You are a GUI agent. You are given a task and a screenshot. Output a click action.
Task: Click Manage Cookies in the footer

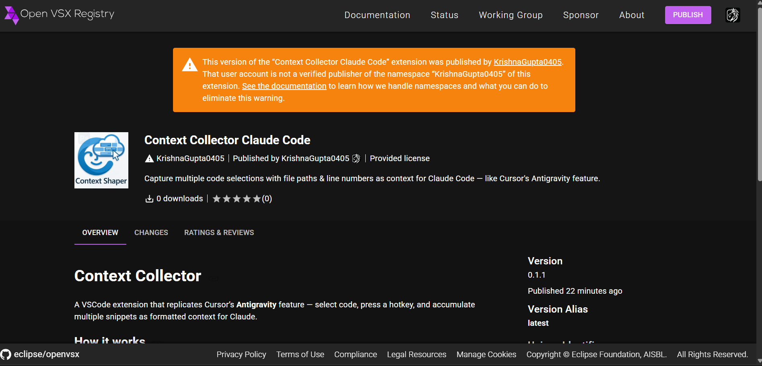[486, 354]
